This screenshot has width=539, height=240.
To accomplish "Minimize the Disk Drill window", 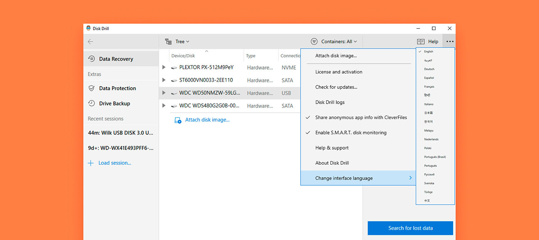I will click(x=418, y=28).
